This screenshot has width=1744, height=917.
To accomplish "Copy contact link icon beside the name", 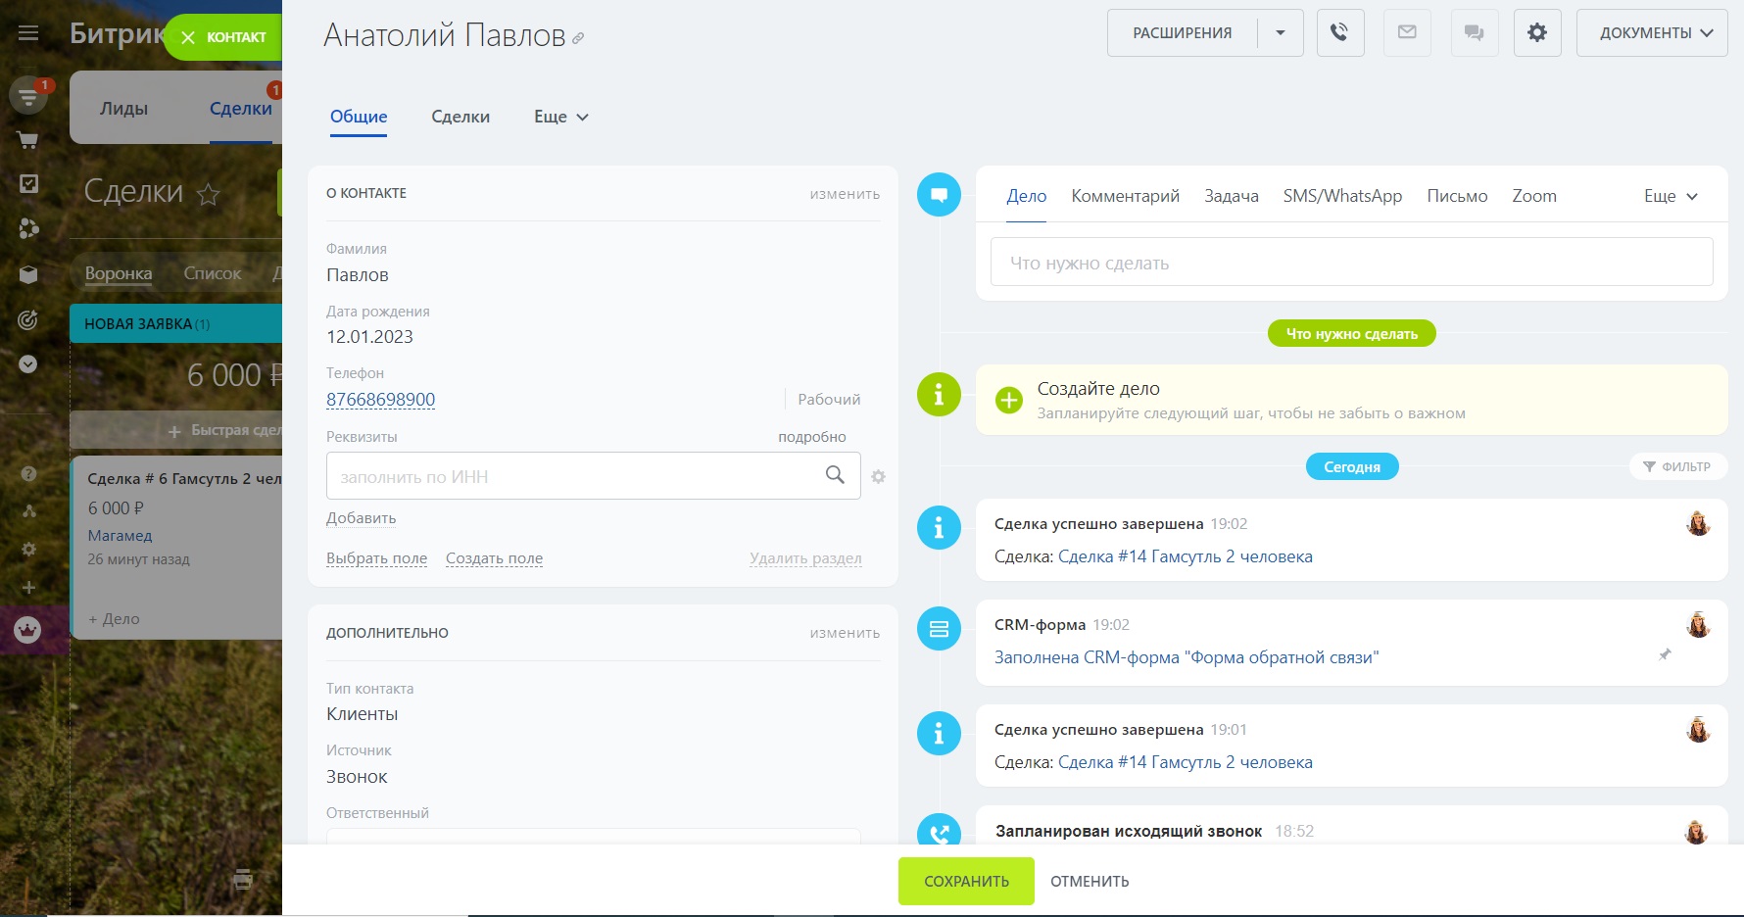I will tap(578, 38).
